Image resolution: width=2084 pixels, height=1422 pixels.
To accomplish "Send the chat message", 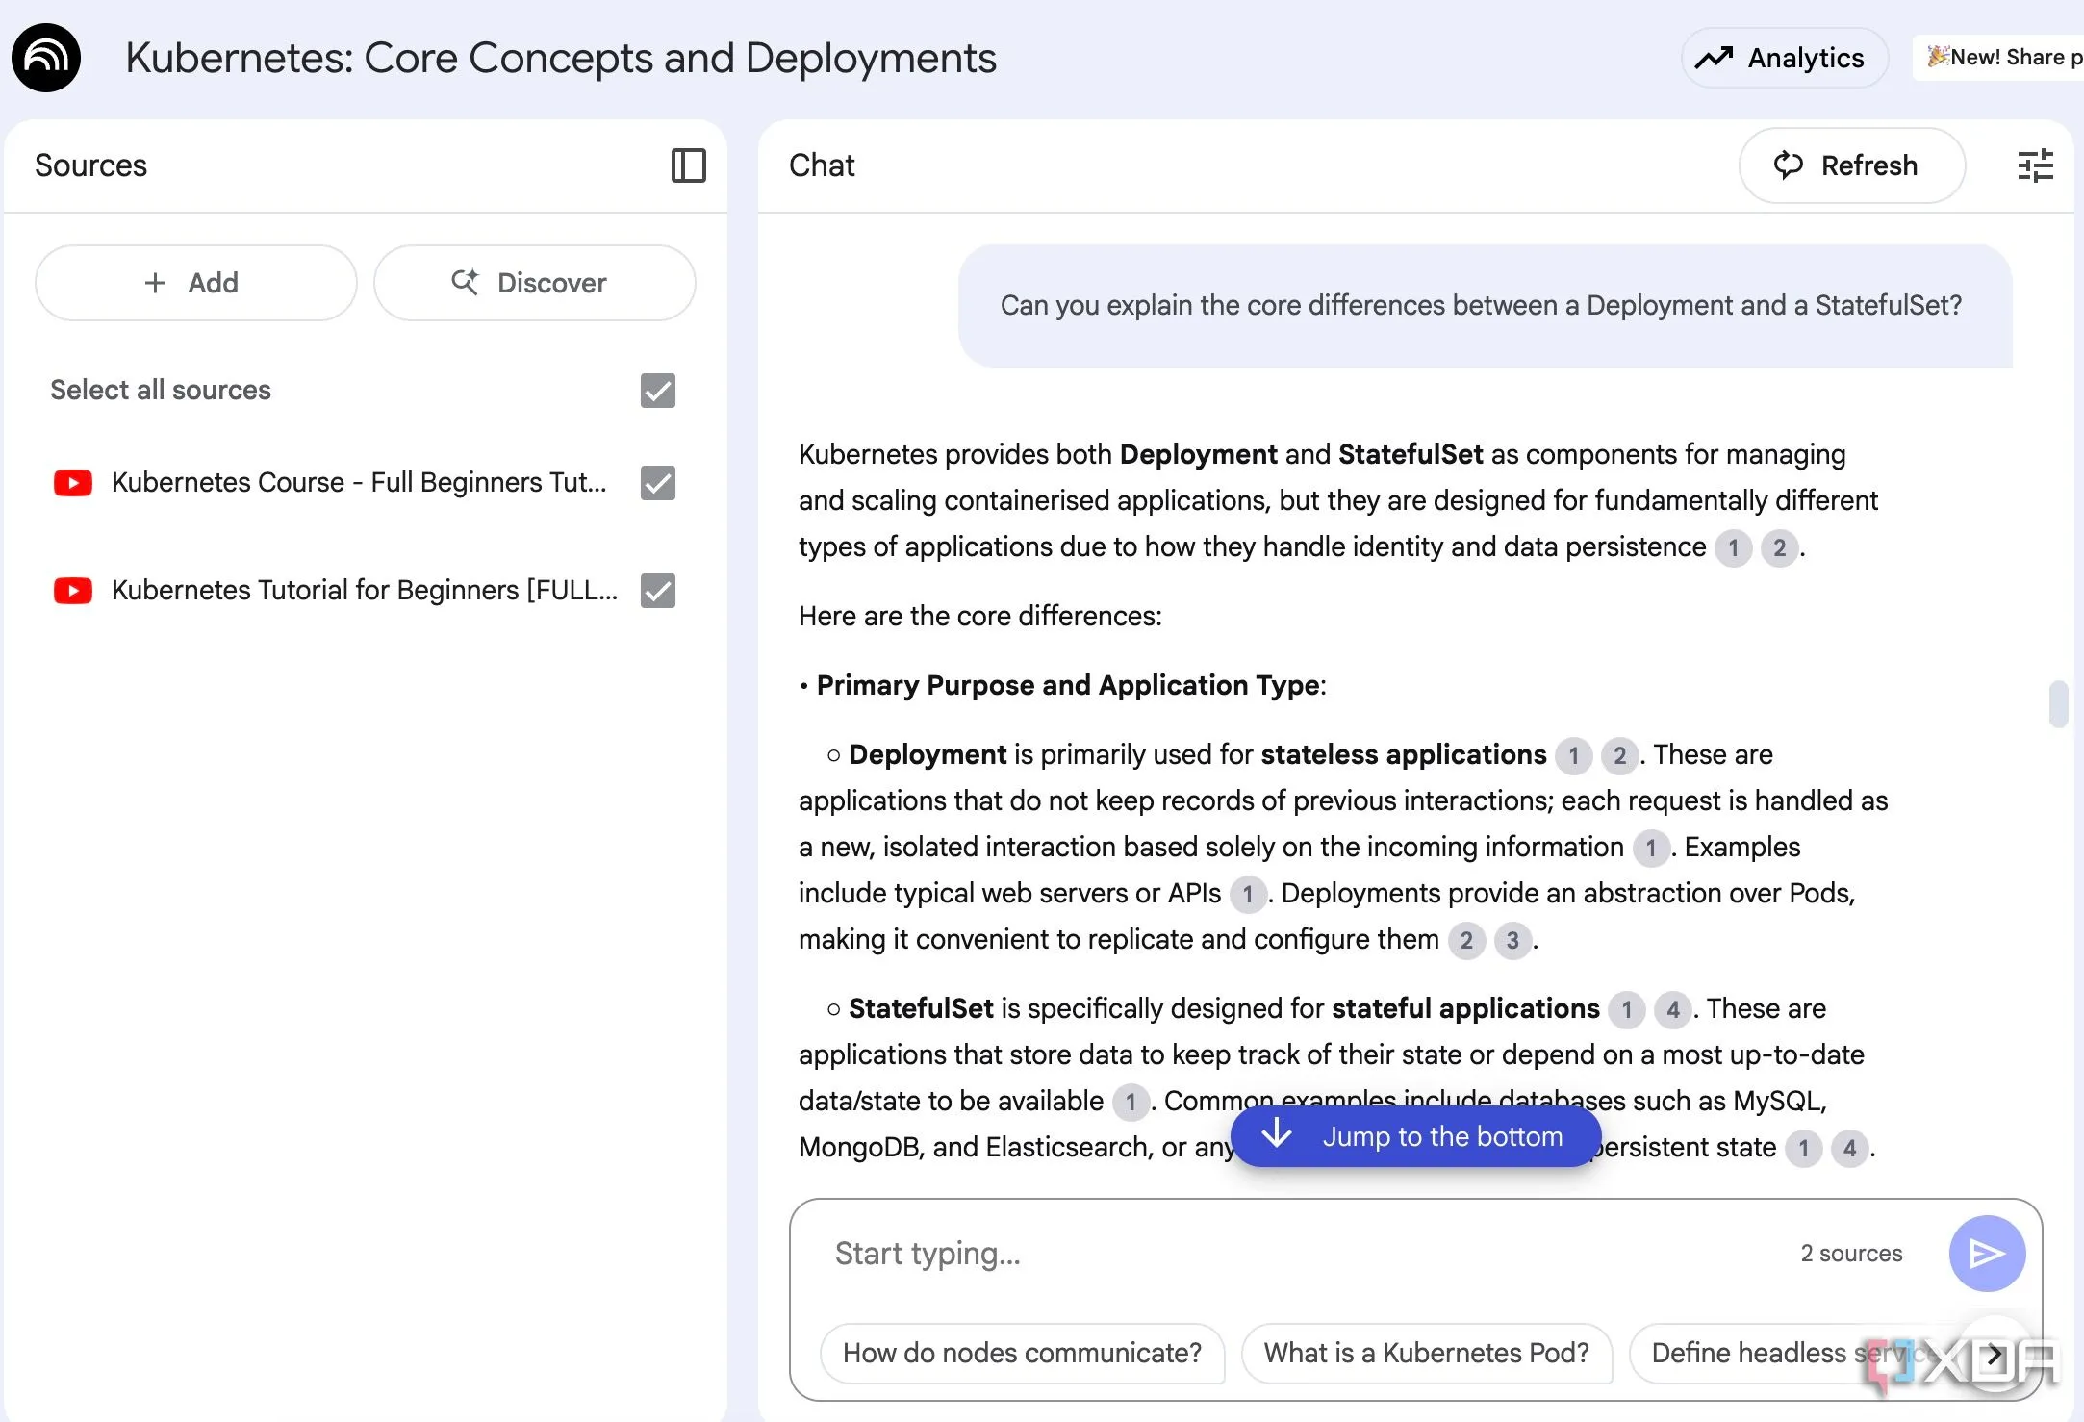I will [1988, 1254].
